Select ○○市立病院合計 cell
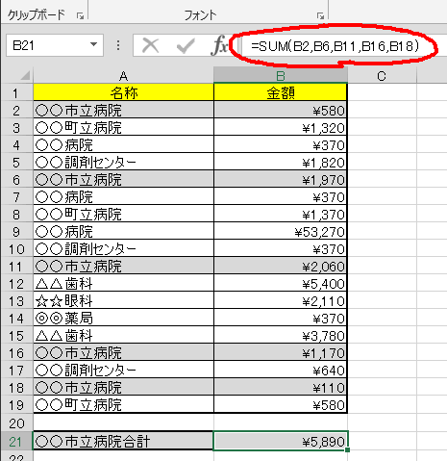 coord(123,441)
